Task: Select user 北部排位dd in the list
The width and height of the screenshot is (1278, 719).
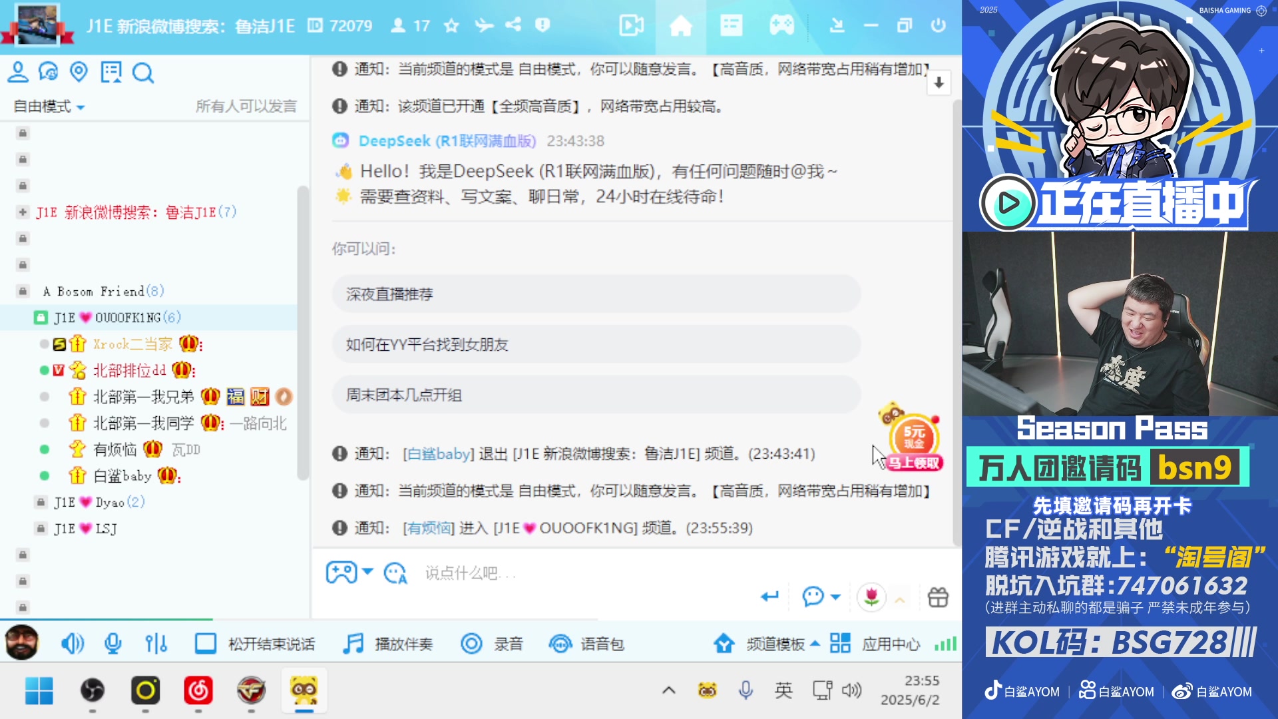Action: point(129,370)
